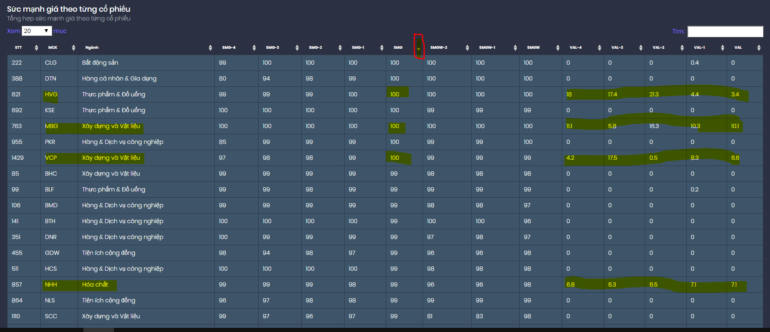The height and width of the screenshot is (332, 770).
Task: Sort by the VAL column arrows
Action: click(x=759, y=48)
